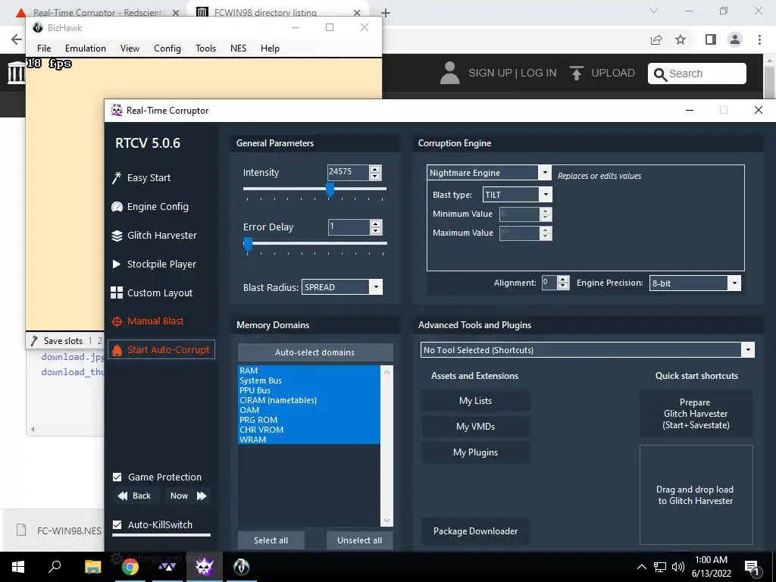Open the No Tool Selected dropdown
The width and height of the screenshot is (776, 582).
748,350
